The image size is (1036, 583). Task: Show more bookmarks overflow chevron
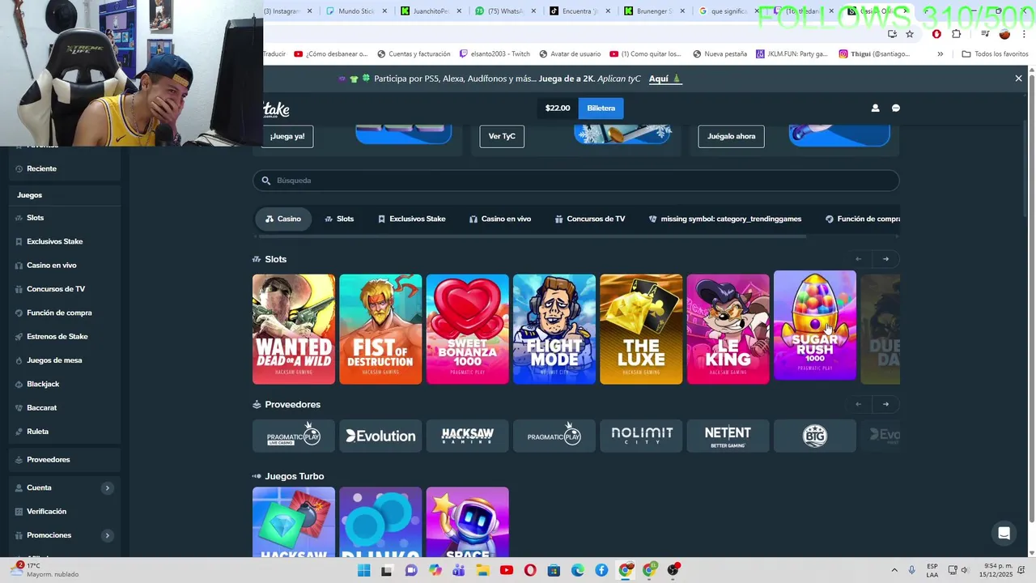click(x=940, y=54)
